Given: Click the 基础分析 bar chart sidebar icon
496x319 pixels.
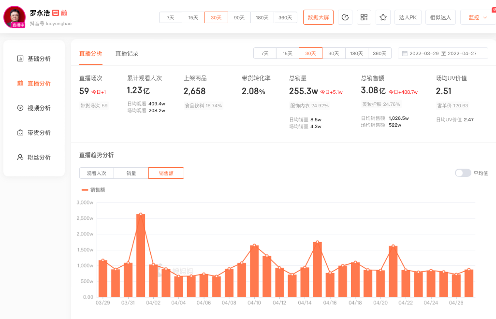Looking at the screenshot, I should 20,59.
